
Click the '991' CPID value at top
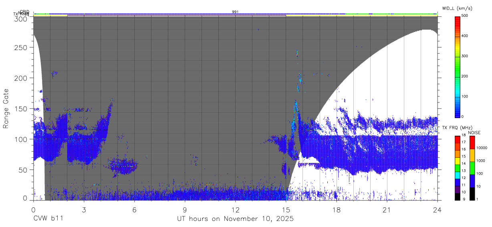235,12
